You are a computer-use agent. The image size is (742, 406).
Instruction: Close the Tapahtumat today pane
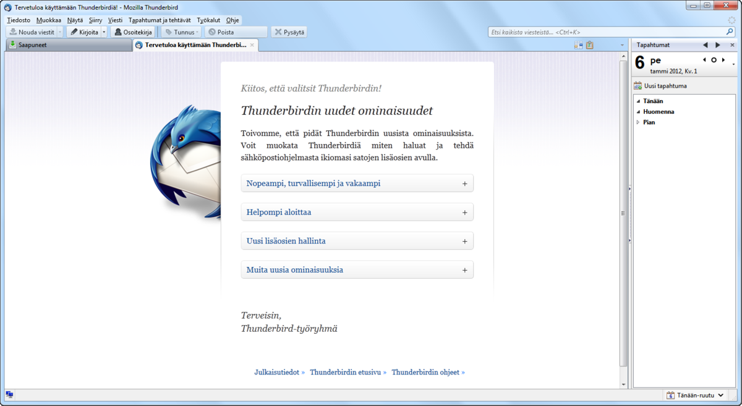[733, 45]
